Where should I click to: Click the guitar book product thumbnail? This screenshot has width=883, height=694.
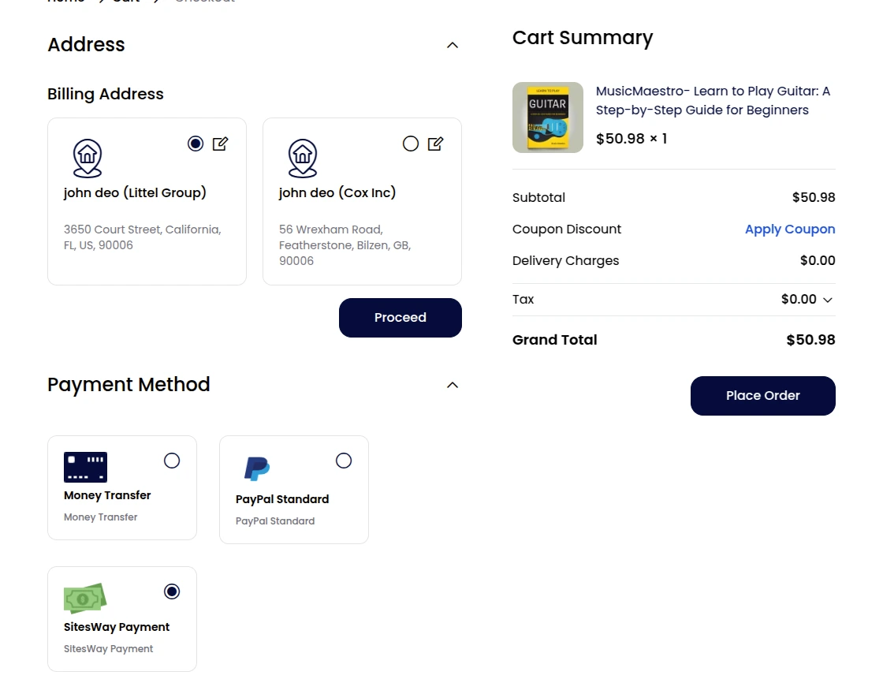coord(548,118)
